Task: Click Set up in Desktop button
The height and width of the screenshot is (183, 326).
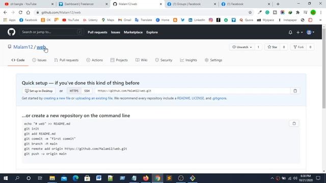Action: [39, 91]
